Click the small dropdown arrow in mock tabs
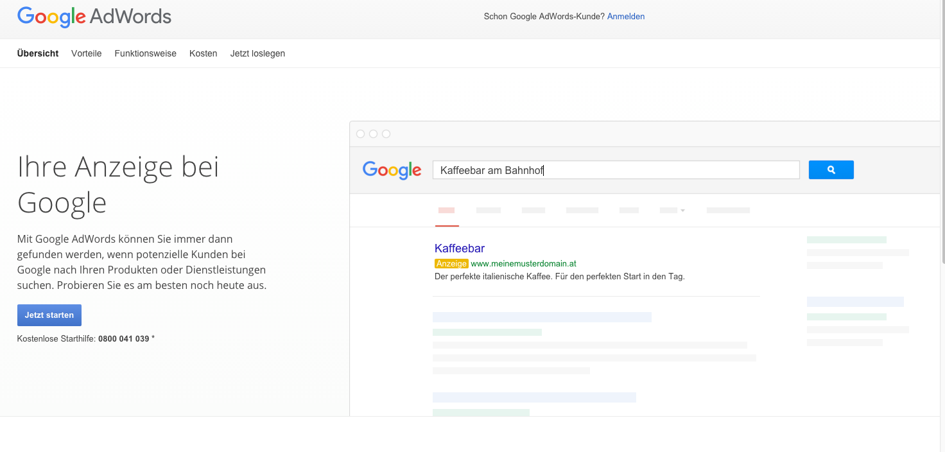This screenshot has width=945, height=452. point(682,211)
